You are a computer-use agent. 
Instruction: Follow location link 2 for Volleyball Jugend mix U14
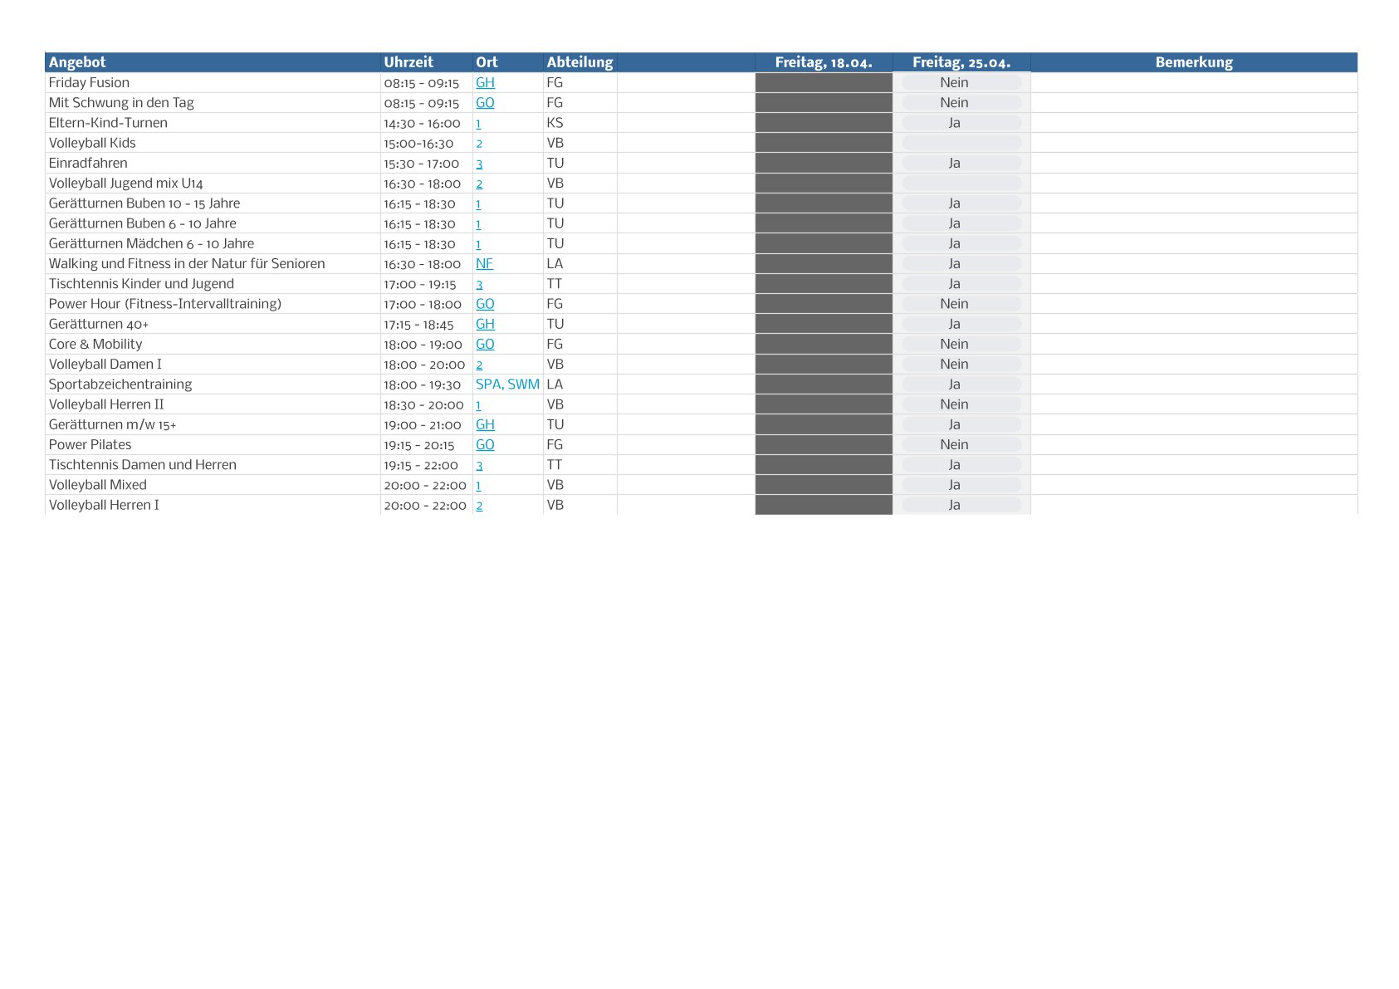click(479, 184)
